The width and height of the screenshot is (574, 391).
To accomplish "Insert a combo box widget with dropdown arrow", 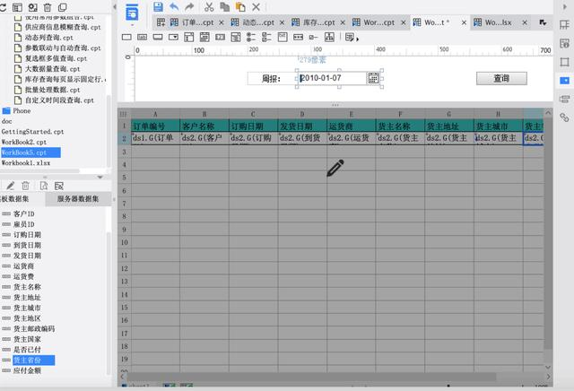I will click(x=173, y=37).
